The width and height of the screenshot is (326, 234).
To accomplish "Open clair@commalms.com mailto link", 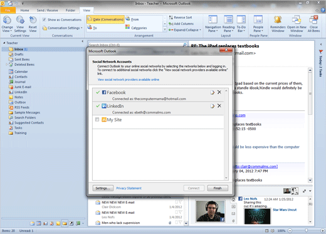I will (x=256, y=166).
